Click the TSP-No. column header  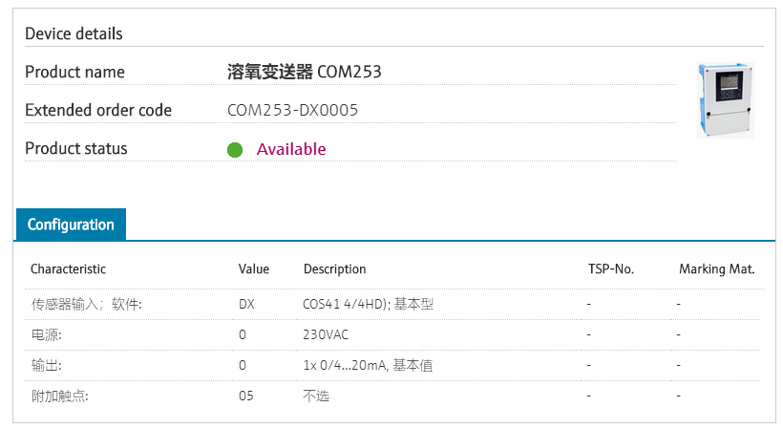[611, 269]
